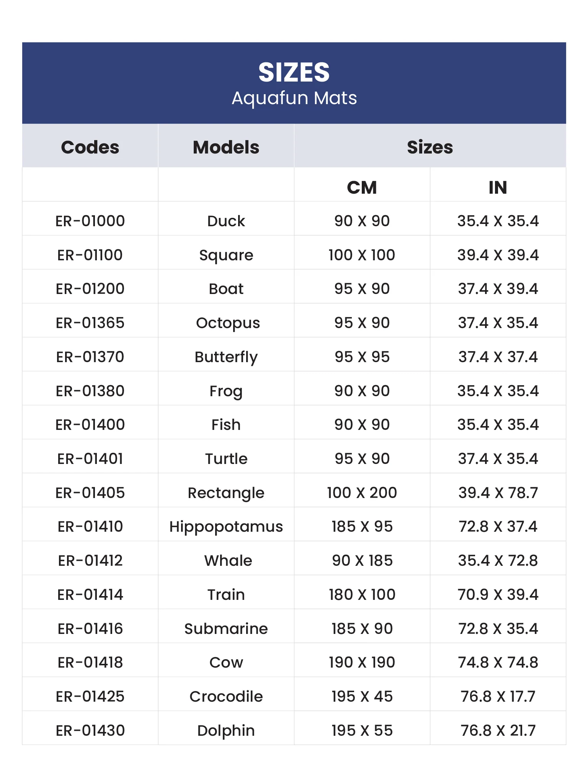
Task: Click the SIZES title heading
Action: click(294, 72)
